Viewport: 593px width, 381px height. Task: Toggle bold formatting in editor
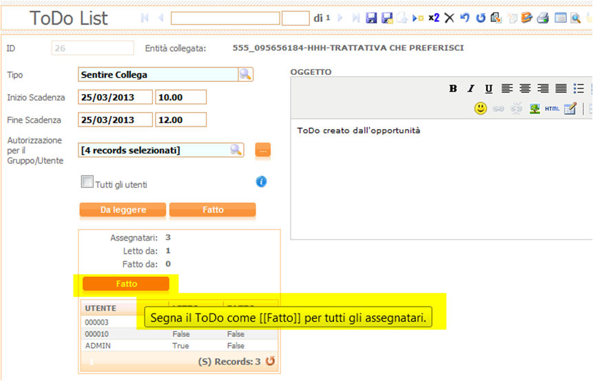pyautogui.click(x=453, y=89)
